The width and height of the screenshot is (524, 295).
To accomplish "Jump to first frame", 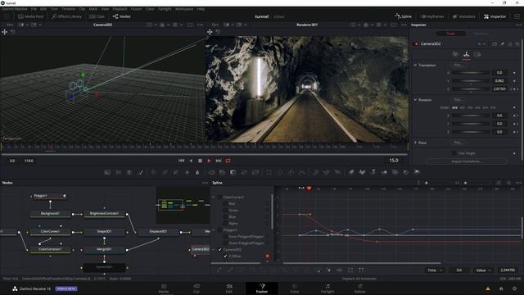I will (x=182, y=161).
